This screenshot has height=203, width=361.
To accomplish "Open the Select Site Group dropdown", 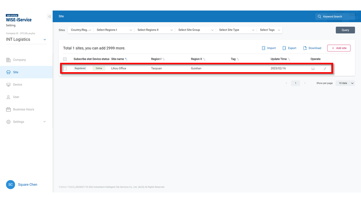I will click(196, 30).
